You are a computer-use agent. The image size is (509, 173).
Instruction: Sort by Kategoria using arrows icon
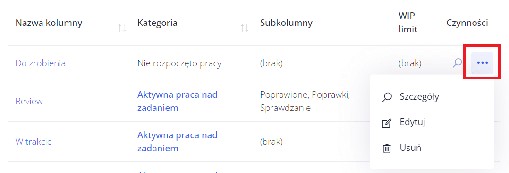245,28
